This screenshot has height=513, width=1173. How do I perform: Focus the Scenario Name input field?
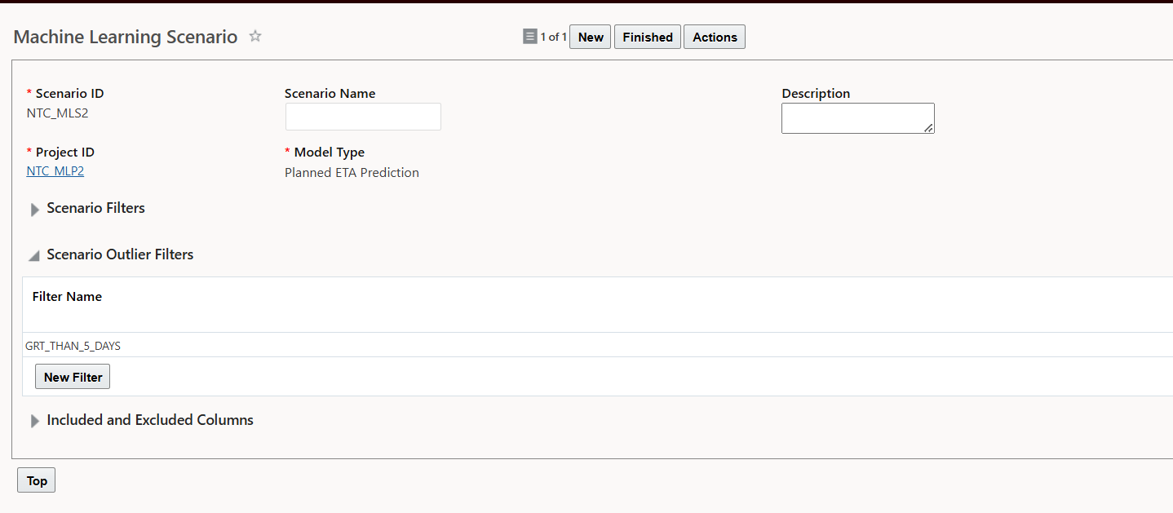(363, 117)
